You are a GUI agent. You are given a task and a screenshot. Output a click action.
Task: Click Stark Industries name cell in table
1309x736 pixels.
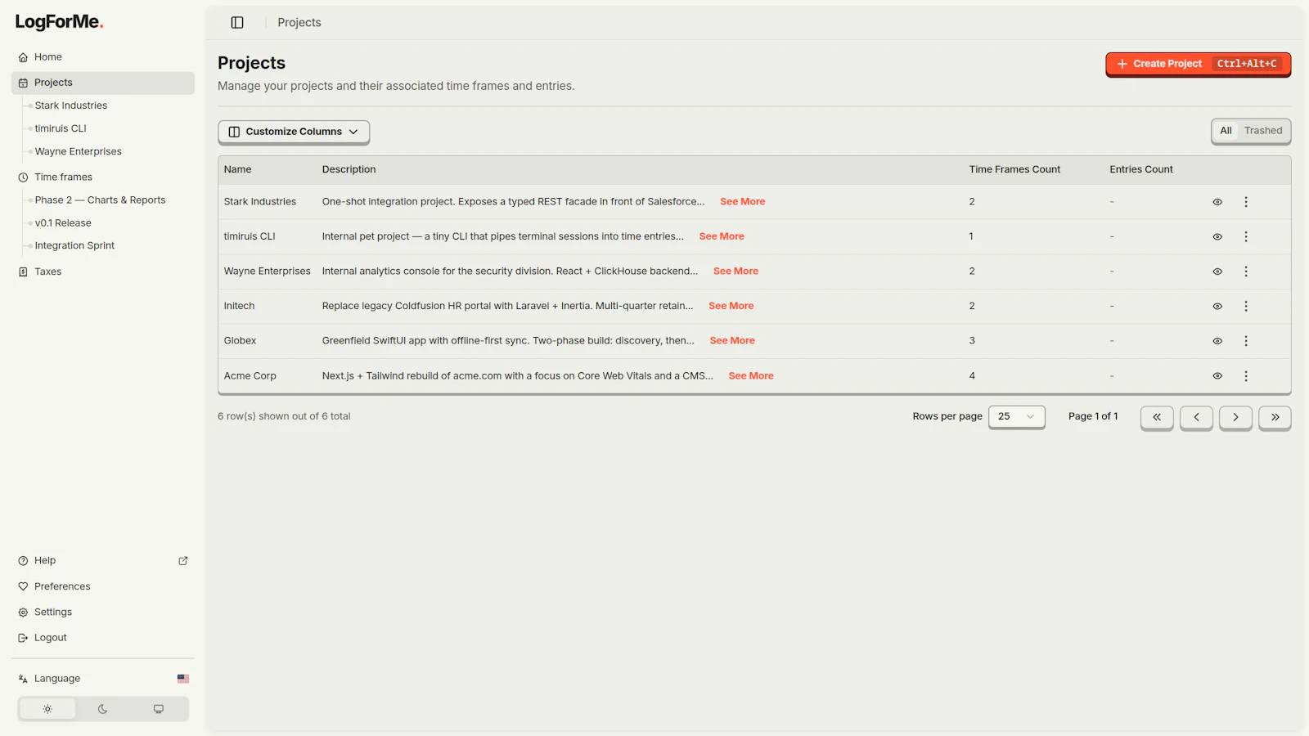(260, 202)
